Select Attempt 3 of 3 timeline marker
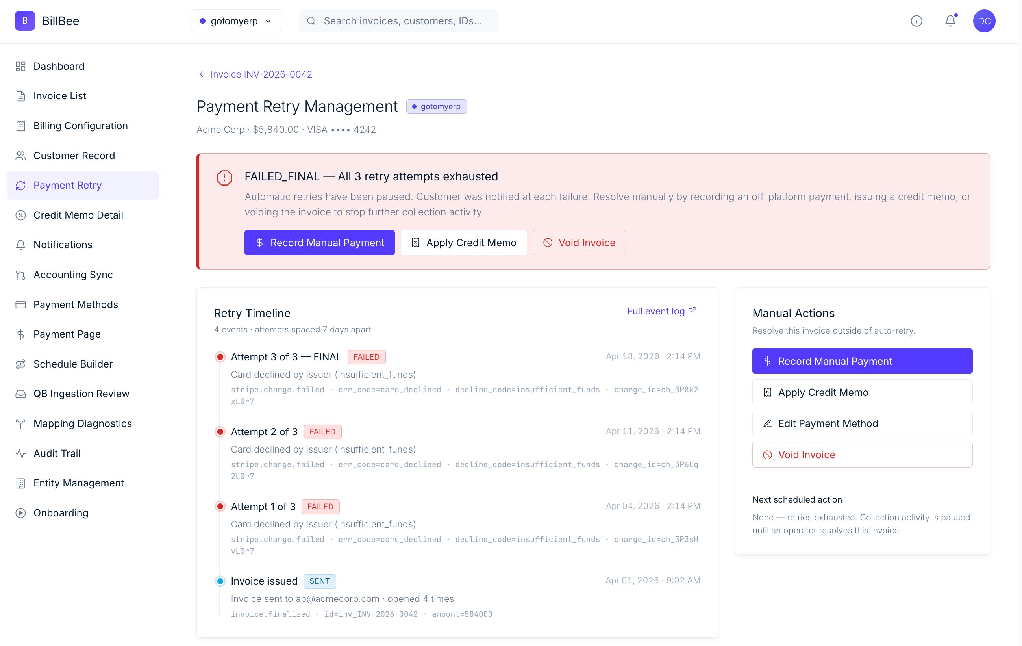This screenshot has height=646, width=1022. 220,357
